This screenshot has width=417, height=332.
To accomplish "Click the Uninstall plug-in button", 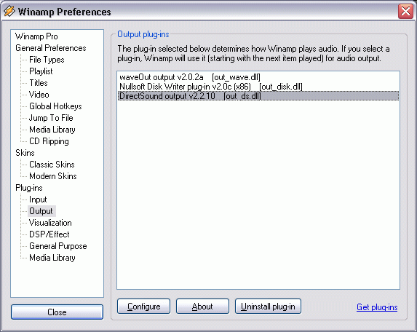I will (x=268, y=307).
